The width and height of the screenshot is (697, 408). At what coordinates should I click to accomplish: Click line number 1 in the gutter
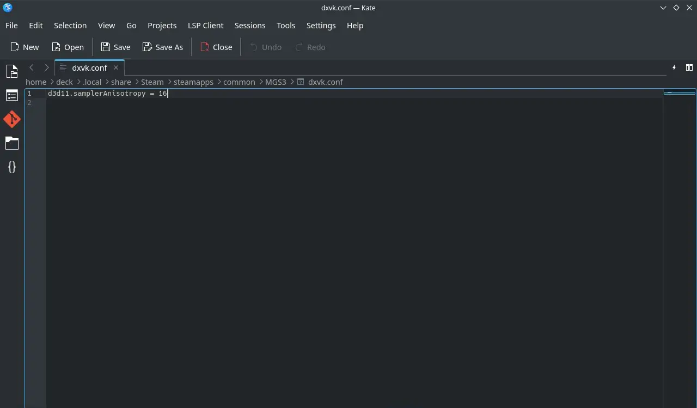[x=29, y=94]
